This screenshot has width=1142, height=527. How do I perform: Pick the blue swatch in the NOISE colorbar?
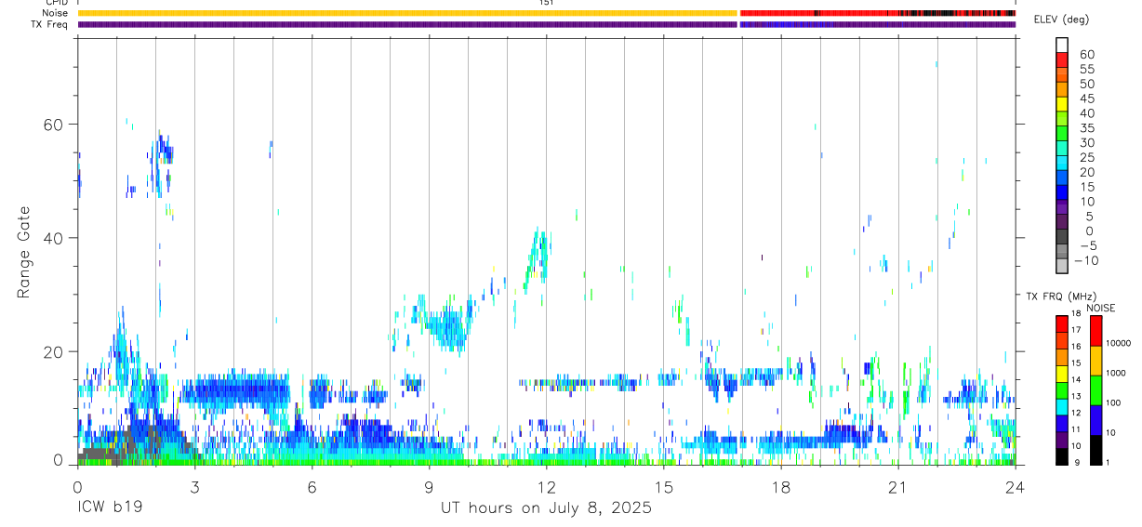(x=1096, y=420)
